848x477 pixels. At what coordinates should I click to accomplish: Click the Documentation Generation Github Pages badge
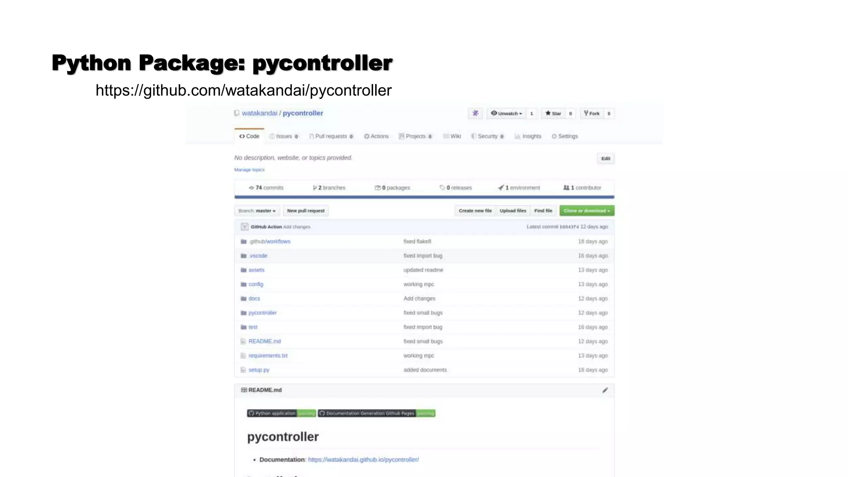[x=376, y=413]
